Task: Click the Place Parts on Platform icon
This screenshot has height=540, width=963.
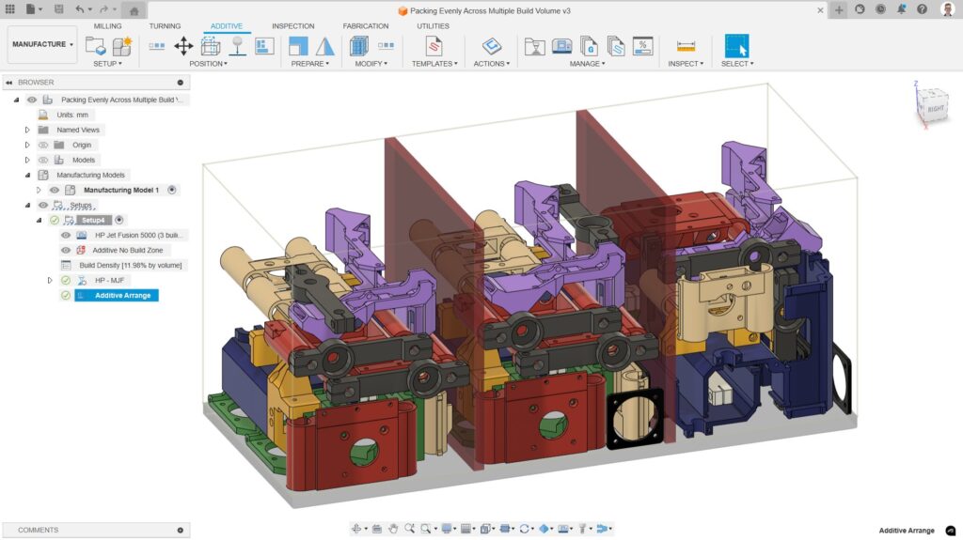Action: [x=237, y=46]
